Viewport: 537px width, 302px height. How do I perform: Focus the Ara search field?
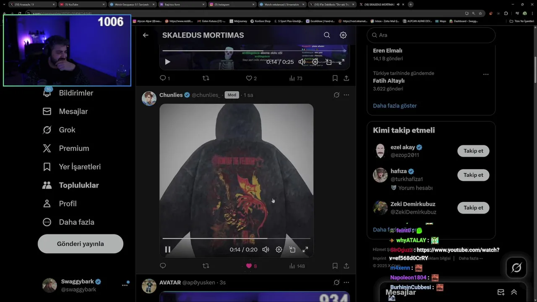(x=431, y=35)
